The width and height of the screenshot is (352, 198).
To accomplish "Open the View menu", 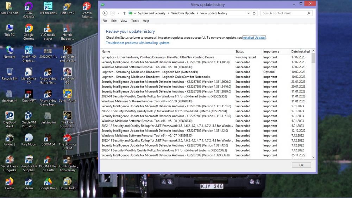I will tap(124, 21).
